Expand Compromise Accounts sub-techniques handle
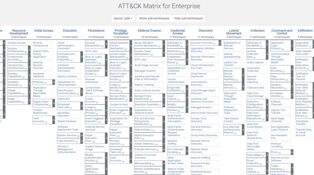 pos(29,58)
